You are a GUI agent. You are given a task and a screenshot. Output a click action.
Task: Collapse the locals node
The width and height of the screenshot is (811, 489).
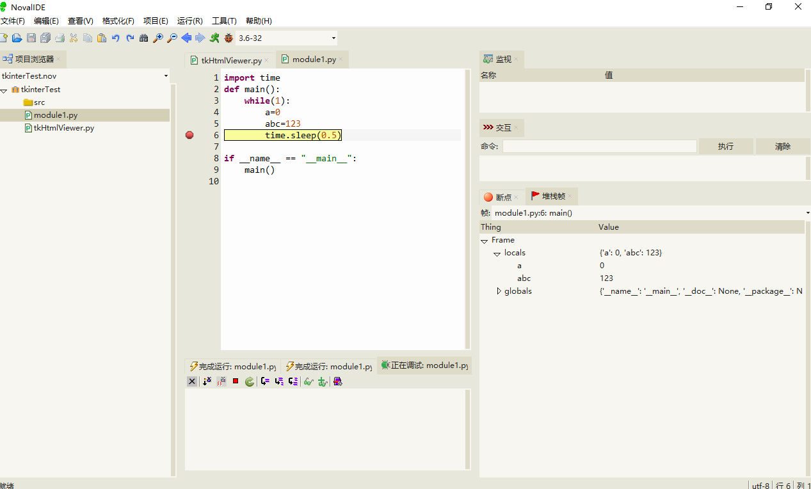click(x=497, y=253)
